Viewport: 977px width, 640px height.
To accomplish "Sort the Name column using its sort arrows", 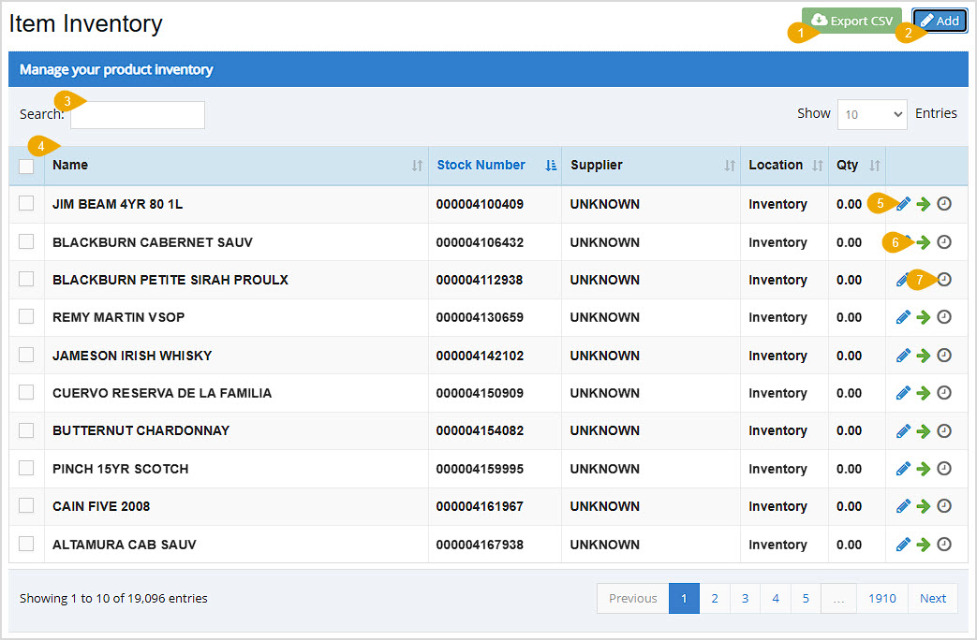I will click(416, 165).
